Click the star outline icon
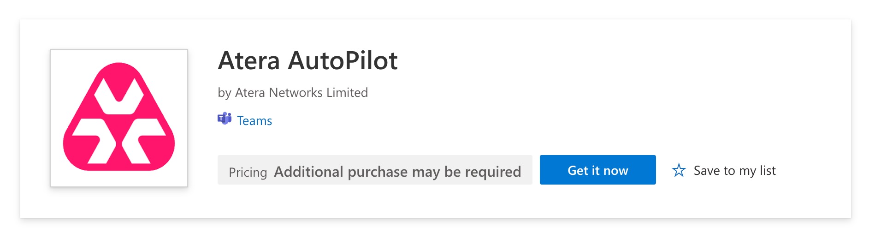The height and width of the screenshot is (239, 875). tap(679, 170)
